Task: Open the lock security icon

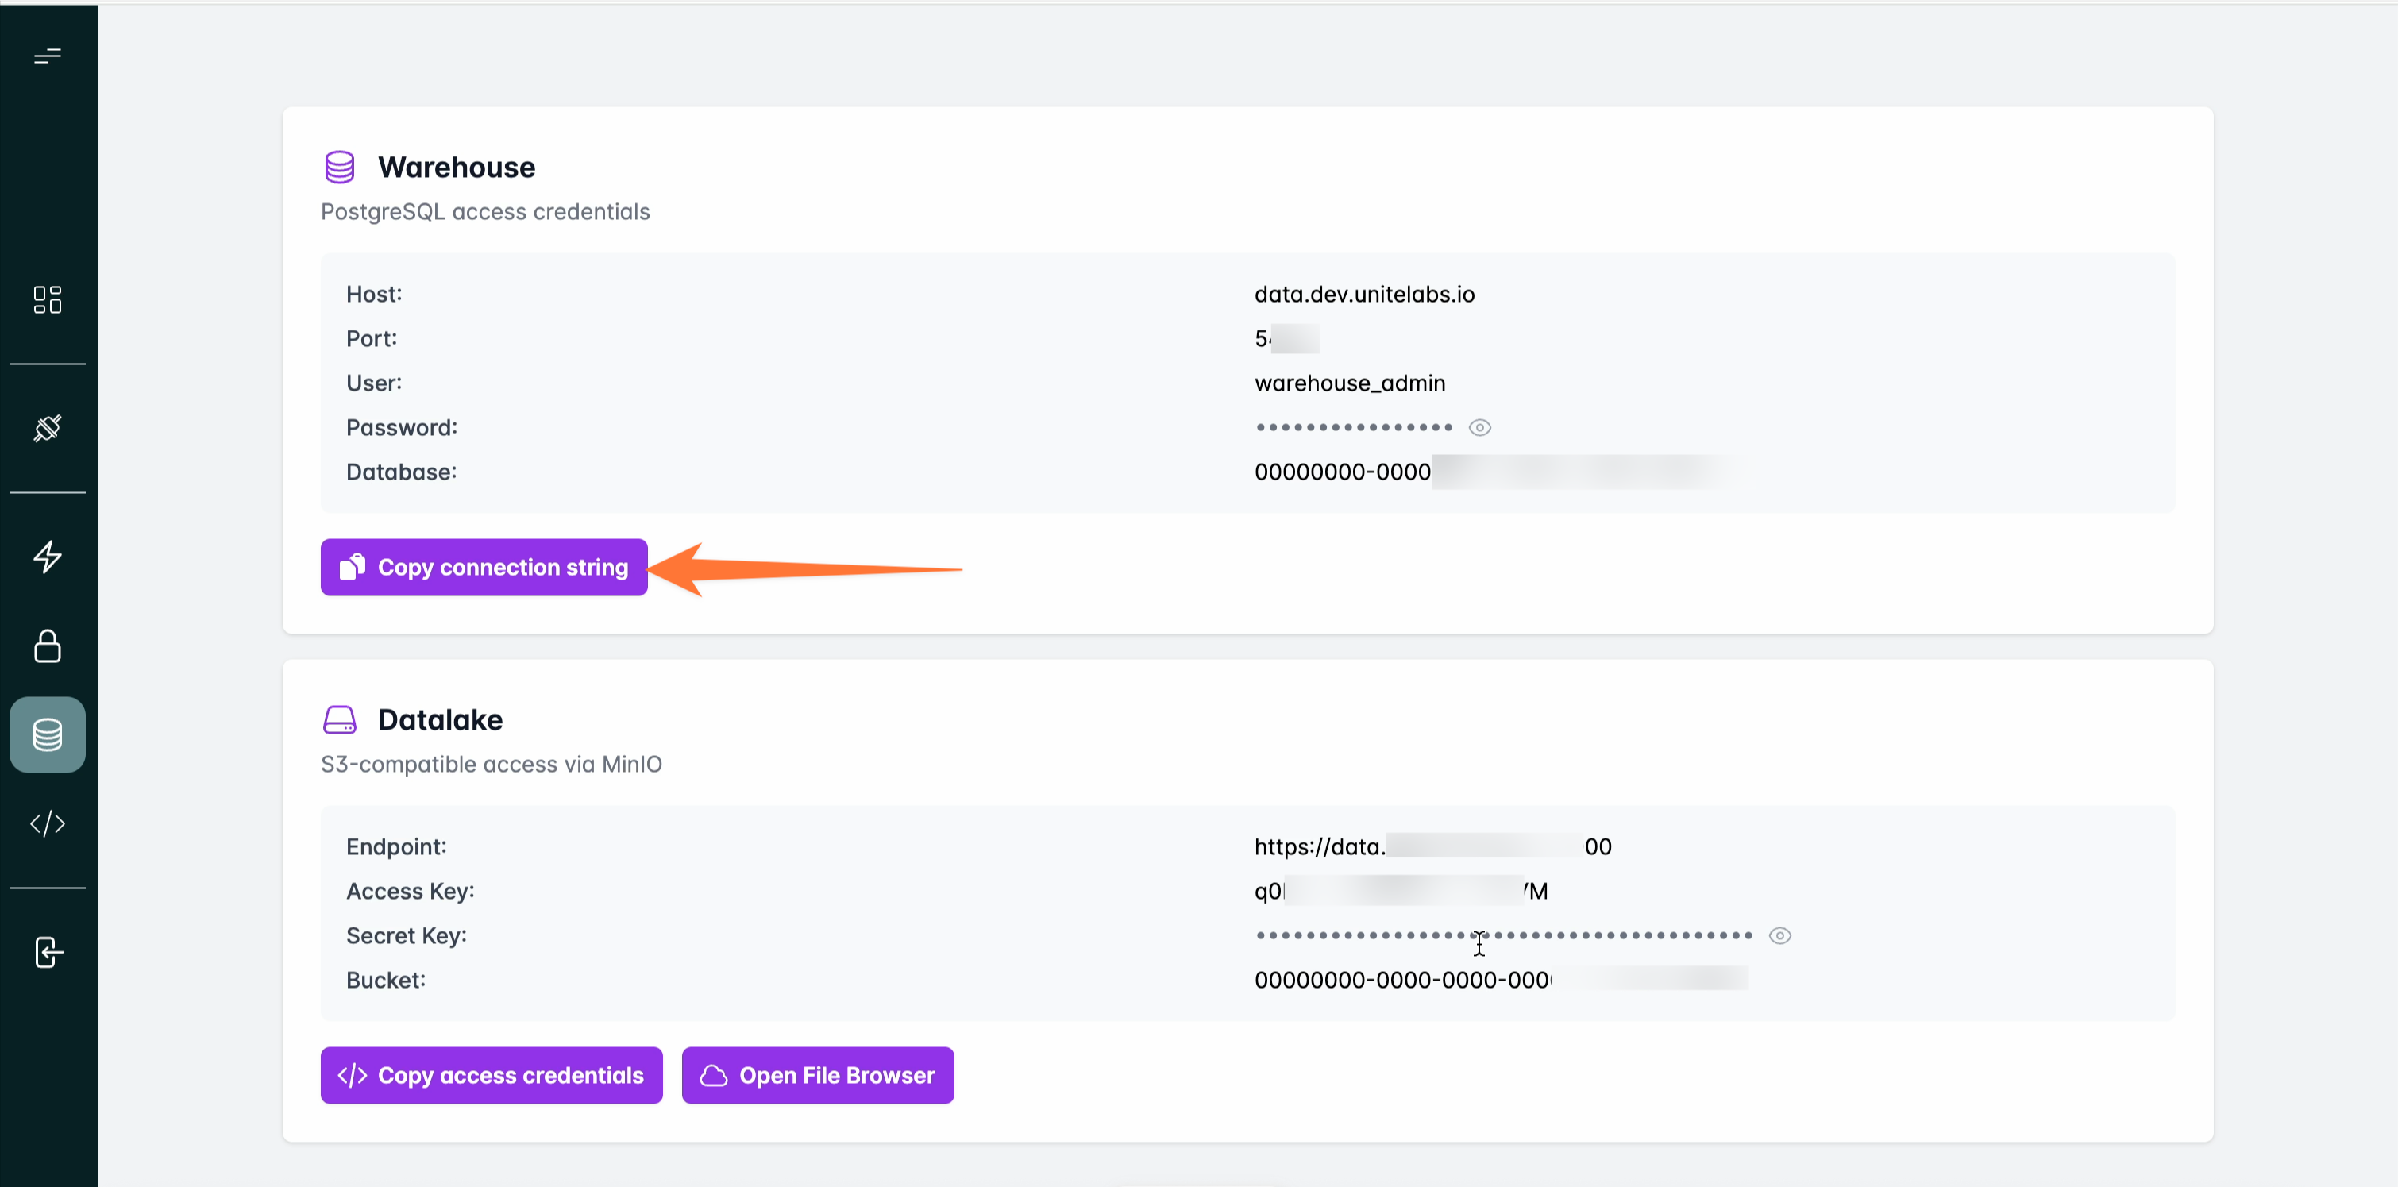Action: coord(48,646)
